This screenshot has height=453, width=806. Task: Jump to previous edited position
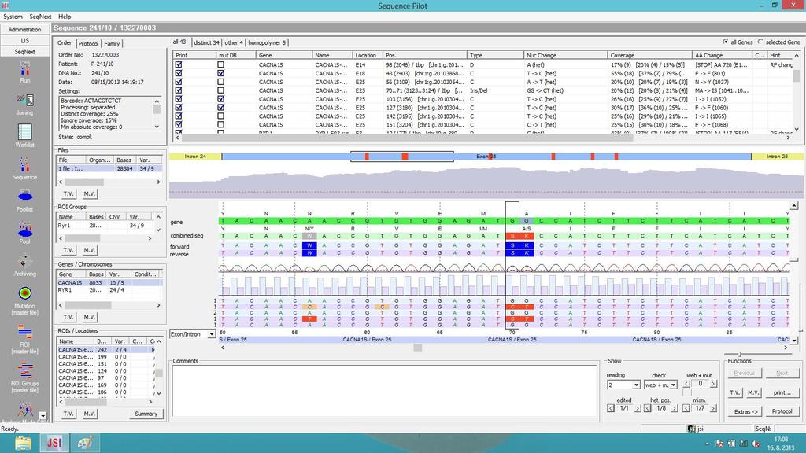611,408
